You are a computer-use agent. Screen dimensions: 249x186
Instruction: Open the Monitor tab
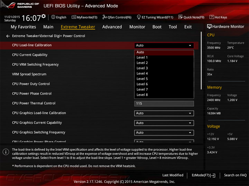pyautogui.click(x=137, y=27)
